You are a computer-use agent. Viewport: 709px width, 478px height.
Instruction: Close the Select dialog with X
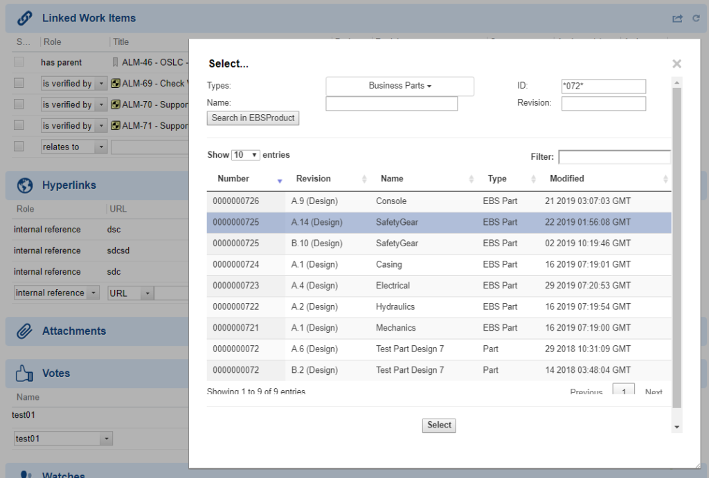pyautogui.click(x=676, y=64)
